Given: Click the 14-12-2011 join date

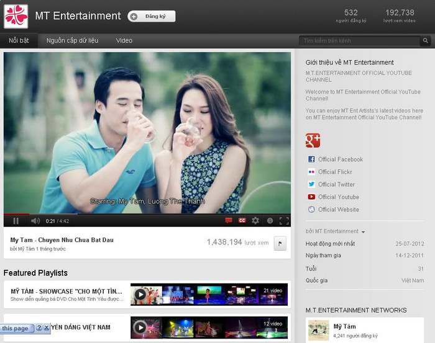Looking at the screenshot, I should point(410,256).
